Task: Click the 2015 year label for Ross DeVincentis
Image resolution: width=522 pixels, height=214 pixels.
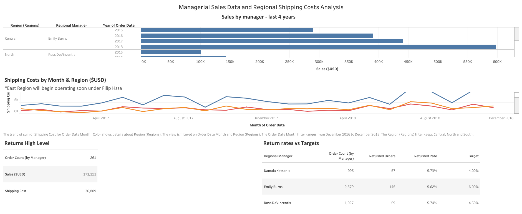Action: pyautogui.click(x=119, y=52)
